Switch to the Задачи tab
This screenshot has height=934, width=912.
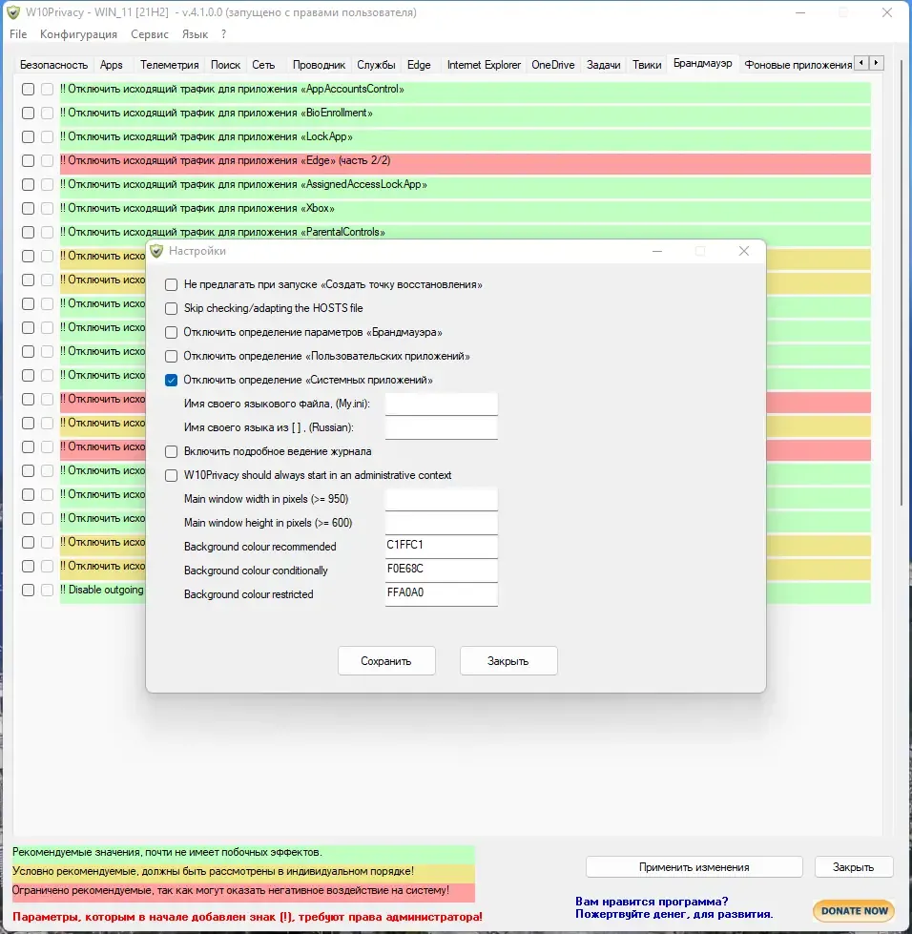[604, 65]
